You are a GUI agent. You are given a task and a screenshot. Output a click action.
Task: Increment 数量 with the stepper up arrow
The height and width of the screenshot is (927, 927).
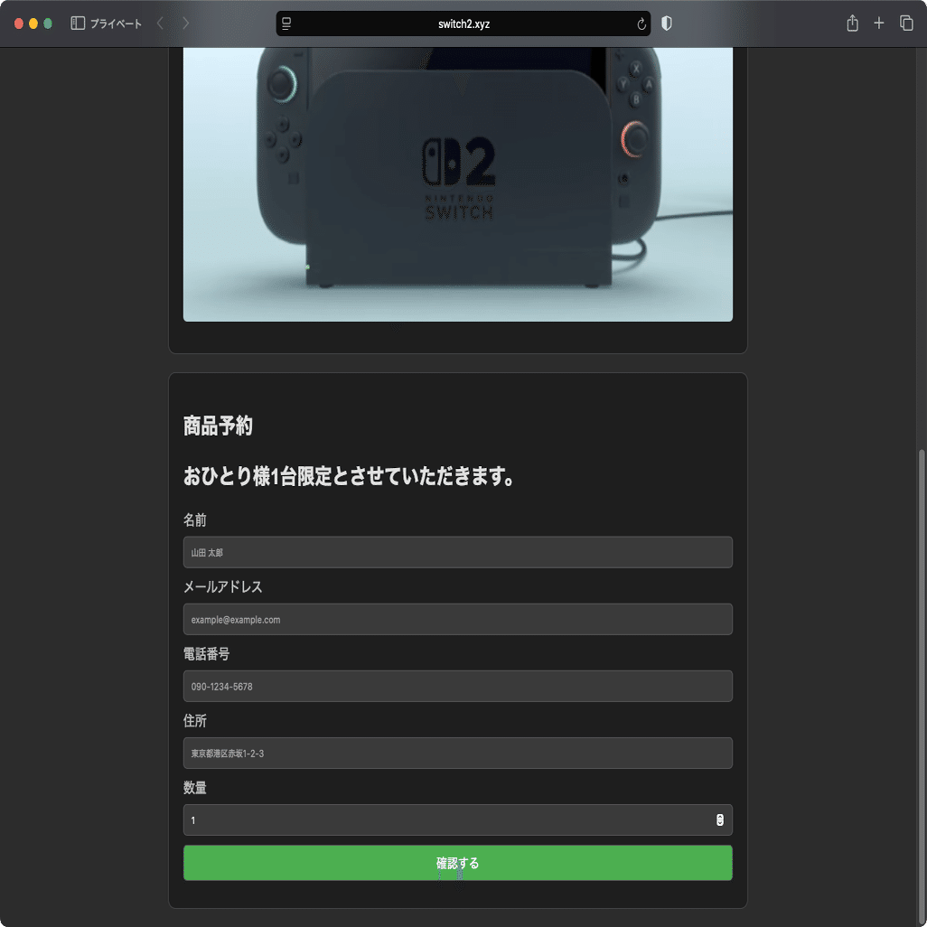pyautogui.click(x=720, y=816)
